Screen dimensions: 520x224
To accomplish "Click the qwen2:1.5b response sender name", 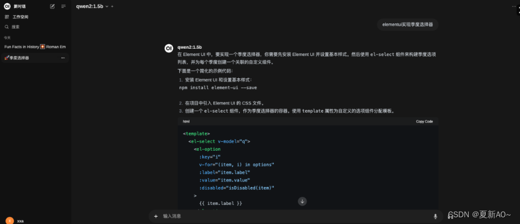I will point(189,47).
